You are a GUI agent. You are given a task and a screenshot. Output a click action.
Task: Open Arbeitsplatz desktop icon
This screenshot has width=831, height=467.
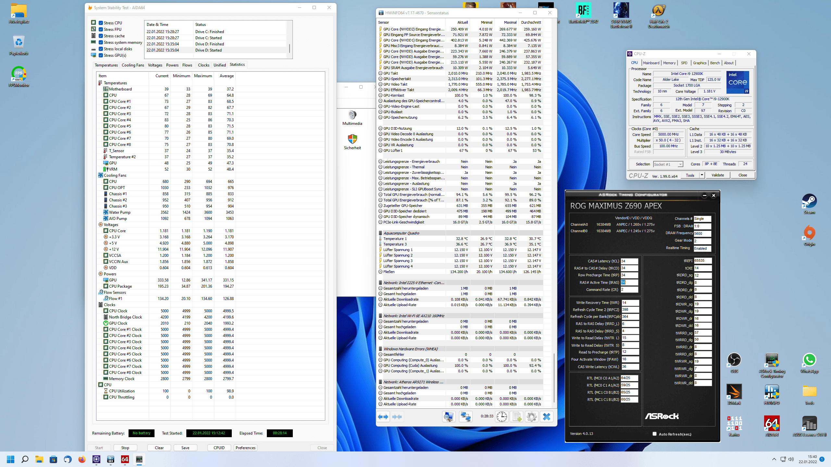(x=19, y=14)
